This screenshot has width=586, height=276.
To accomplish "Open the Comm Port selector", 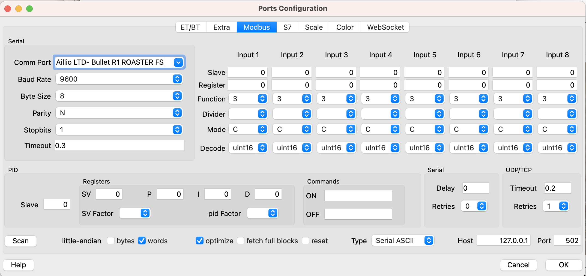I will click(178, 62).
